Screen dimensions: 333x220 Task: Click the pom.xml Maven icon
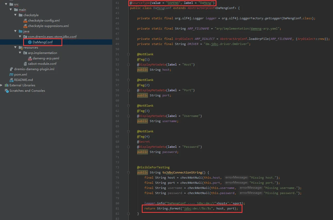11,75
